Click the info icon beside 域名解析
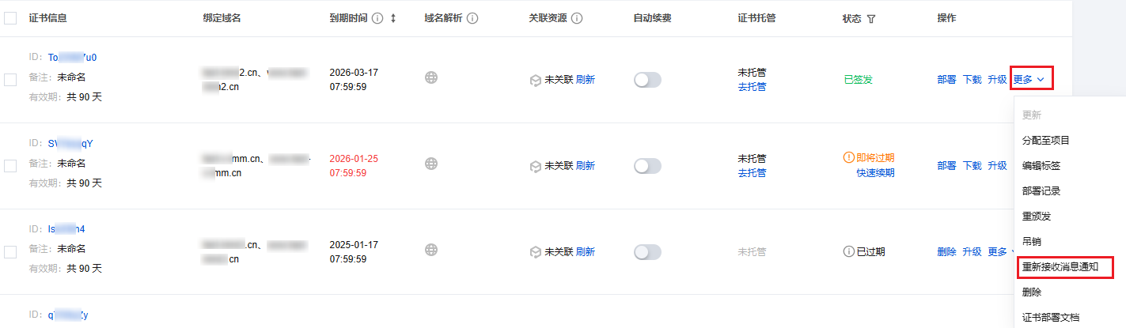This screenshot has height=328, width=1126. point(472,18)
